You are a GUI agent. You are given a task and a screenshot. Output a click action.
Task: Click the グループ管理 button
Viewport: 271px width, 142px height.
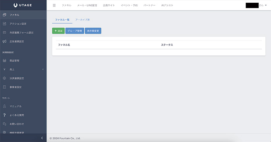(x=75, y=30)
